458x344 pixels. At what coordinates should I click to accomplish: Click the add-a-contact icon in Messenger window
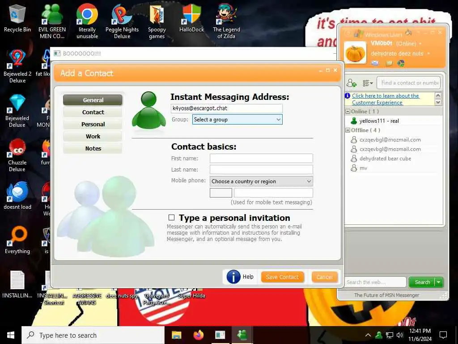tap(352, 83)
